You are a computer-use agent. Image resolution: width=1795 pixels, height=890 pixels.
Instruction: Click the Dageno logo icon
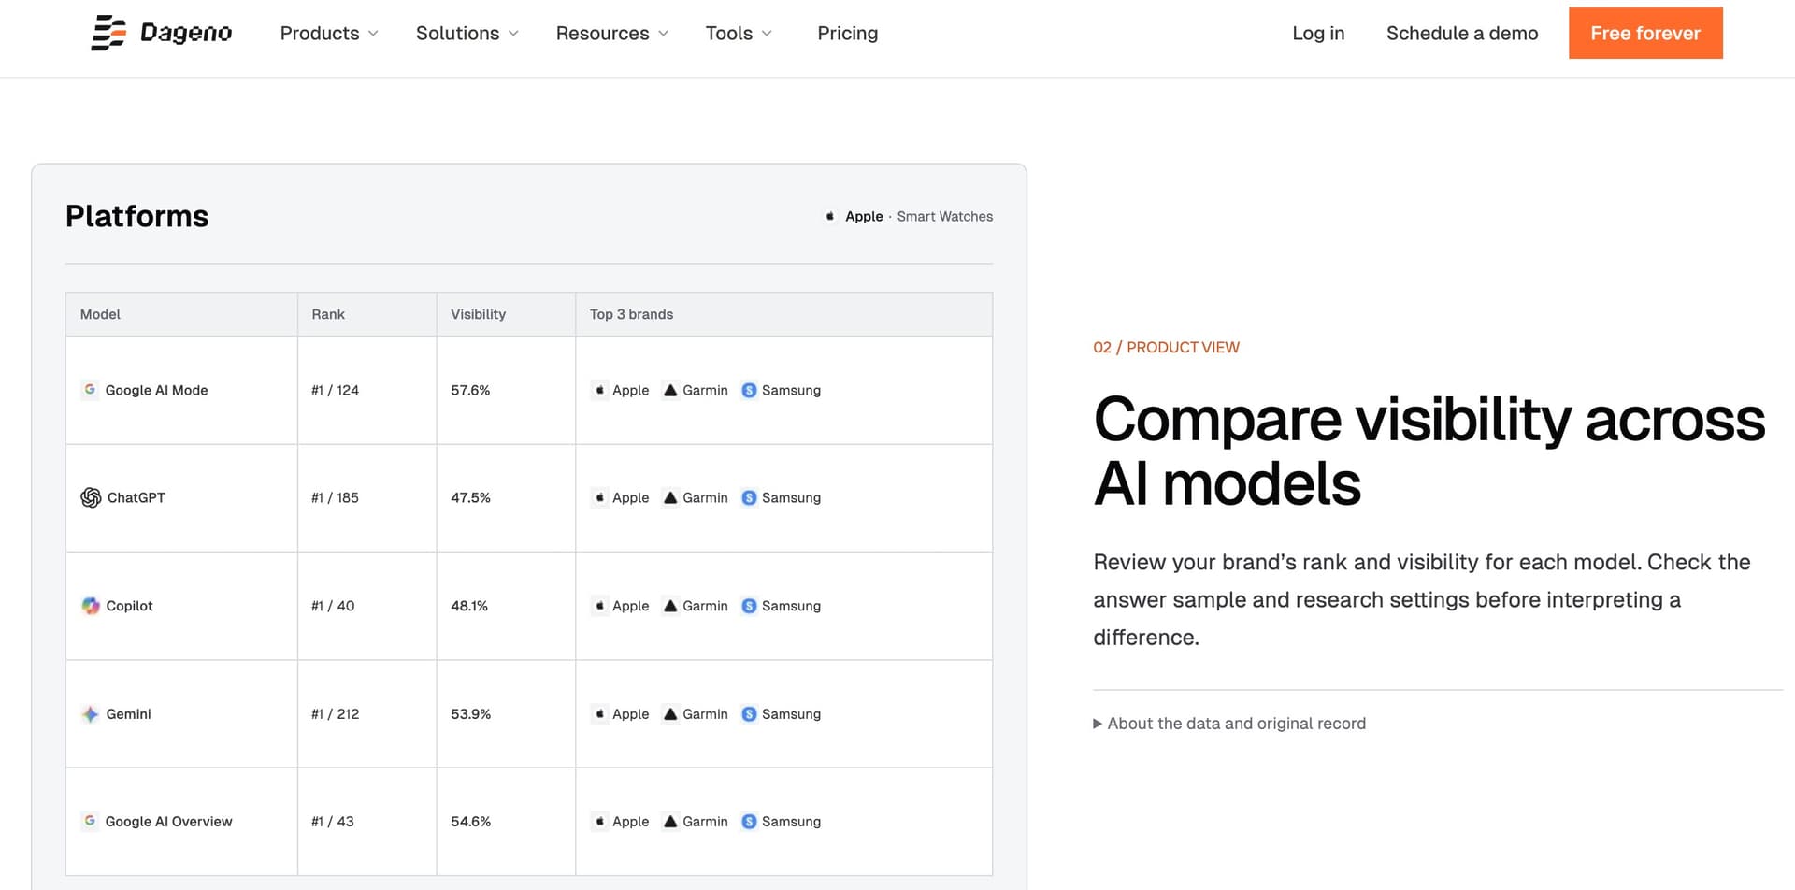[108, 33]
